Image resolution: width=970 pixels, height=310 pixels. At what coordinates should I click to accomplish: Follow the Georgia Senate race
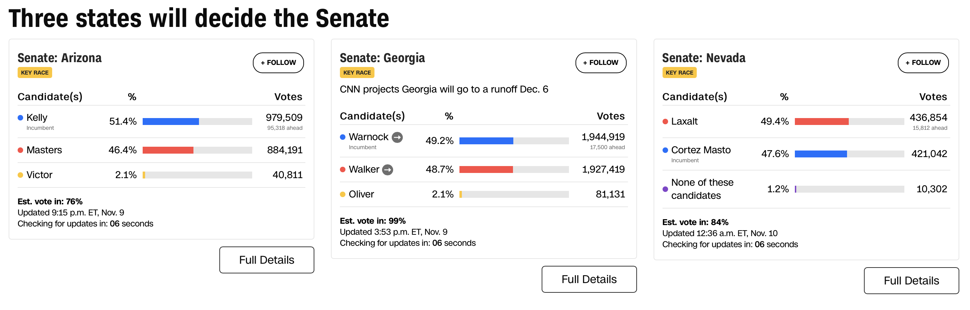[x=600, y=63]
